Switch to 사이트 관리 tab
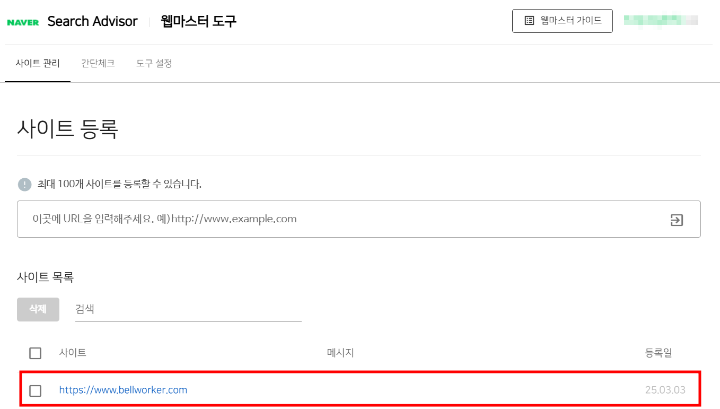 (x=38, y=64)
